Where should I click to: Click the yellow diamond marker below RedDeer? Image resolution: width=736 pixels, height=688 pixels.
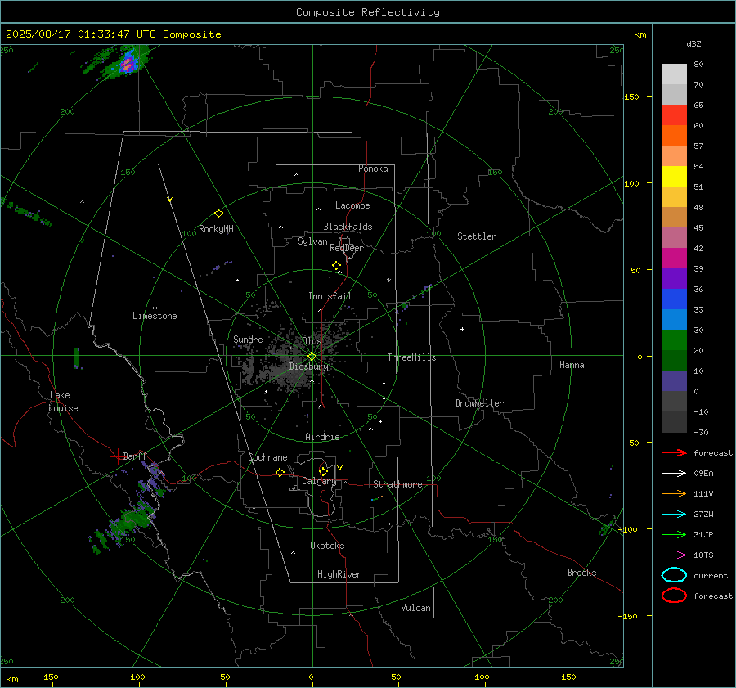(336, 266)
